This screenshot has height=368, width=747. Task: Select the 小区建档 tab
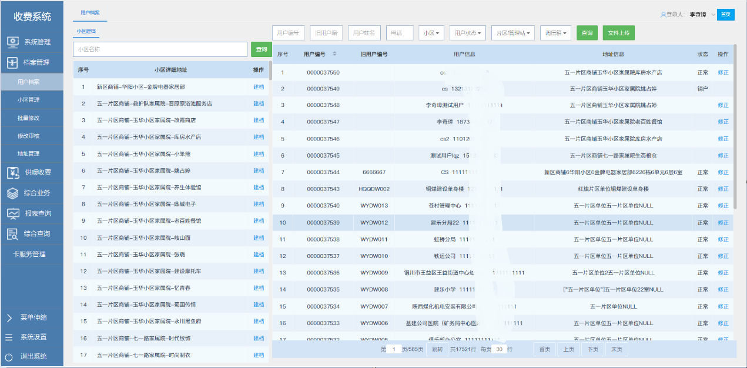(86, 31)
